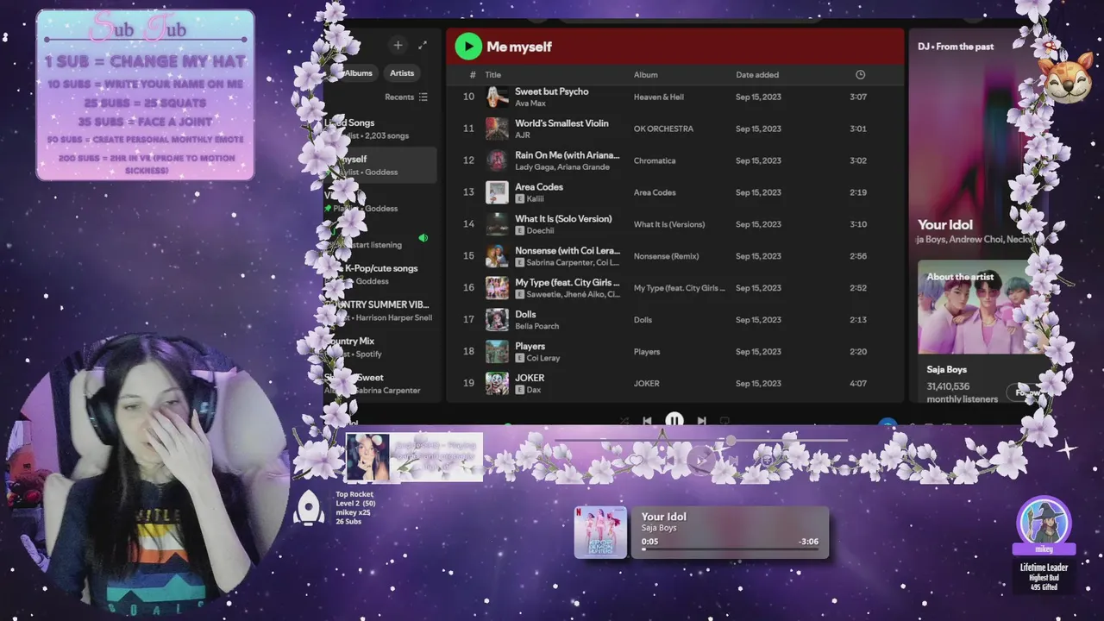Open the Sabrina Carpenter album in library
This screenshot has height=621, width=1104.
[x=379, y=383]
